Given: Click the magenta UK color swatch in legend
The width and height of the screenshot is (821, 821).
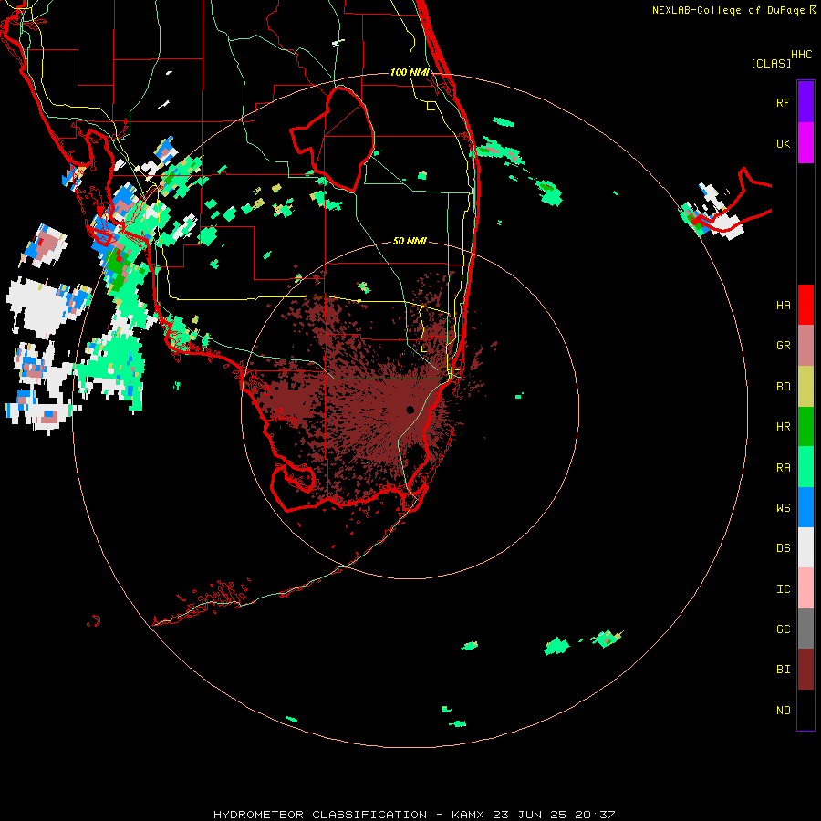Looking at the screenshot, I should 805,143.
